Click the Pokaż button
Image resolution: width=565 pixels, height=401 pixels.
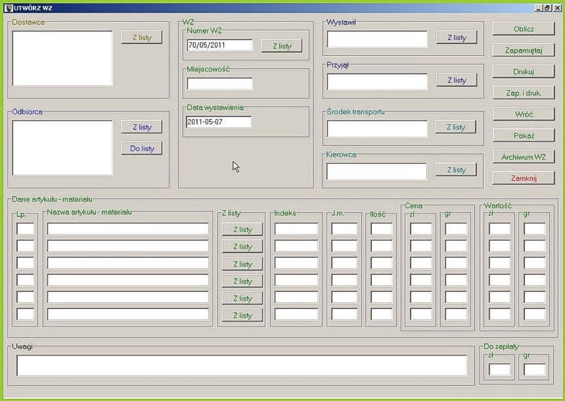tap(523, 135)
